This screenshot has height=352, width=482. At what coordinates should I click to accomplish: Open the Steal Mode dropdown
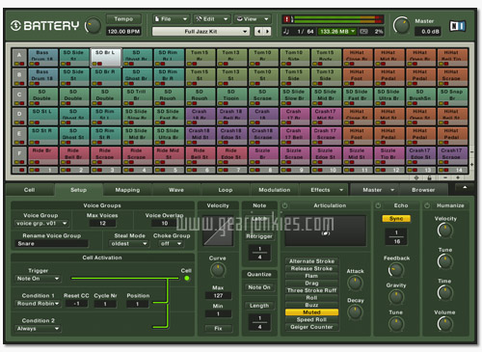pos(129,244)
